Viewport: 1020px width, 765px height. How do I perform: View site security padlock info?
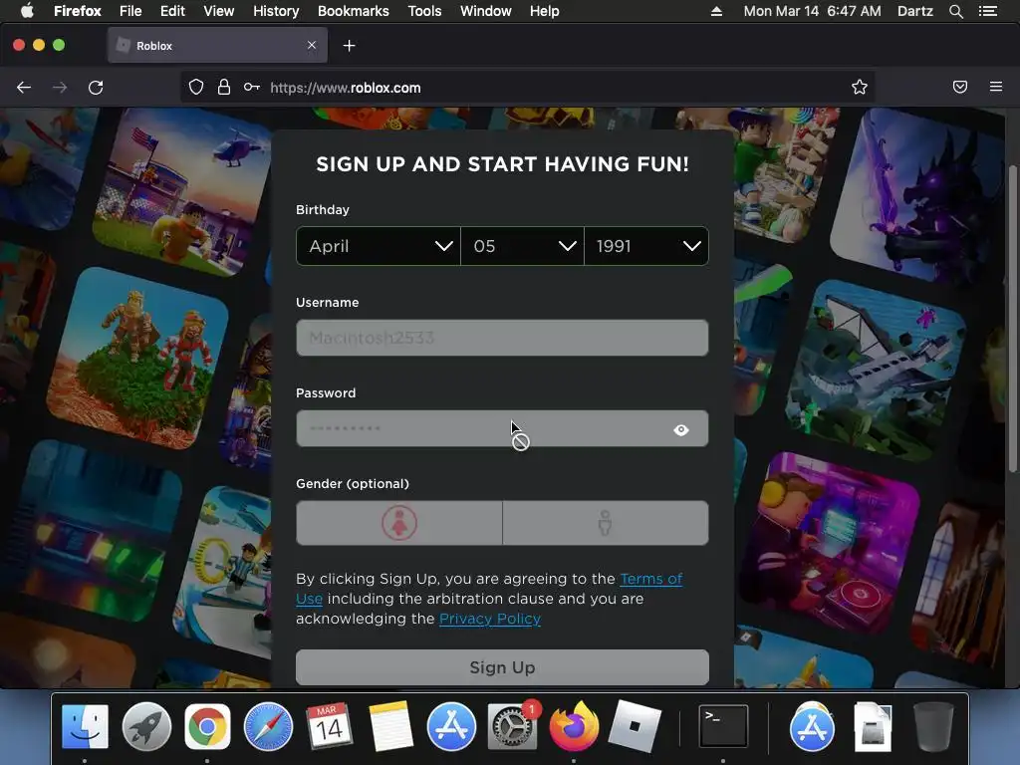(224, 88)
